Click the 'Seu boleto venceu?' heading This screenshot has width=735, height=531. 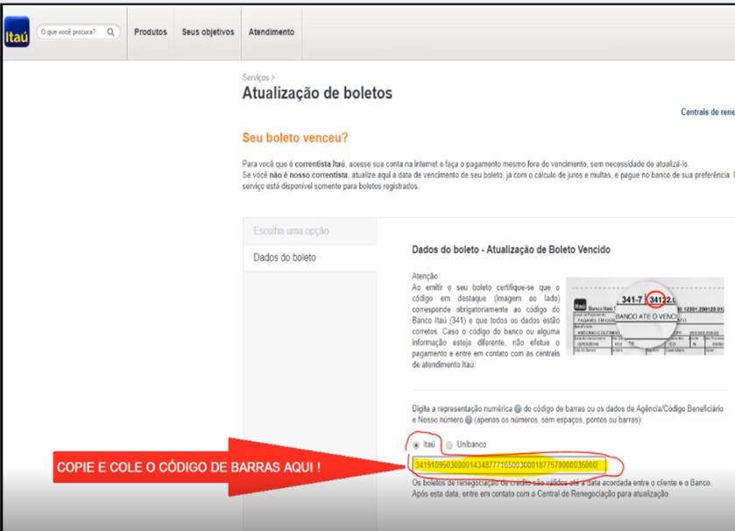295,138
